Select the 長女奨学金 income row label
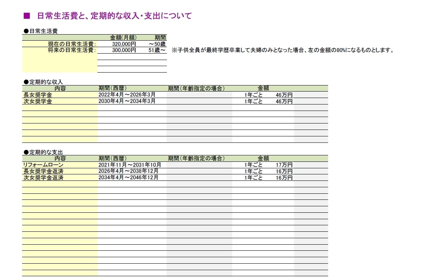Image resolution: width=438 pixels, height=280 pixels. pos(38,95)
